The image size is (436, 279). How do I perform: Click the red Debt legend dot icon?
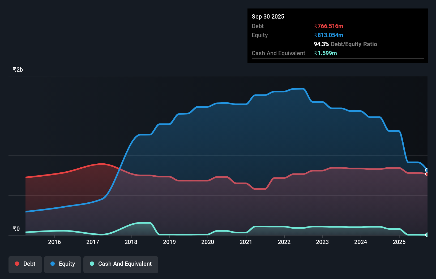[17, 264]
